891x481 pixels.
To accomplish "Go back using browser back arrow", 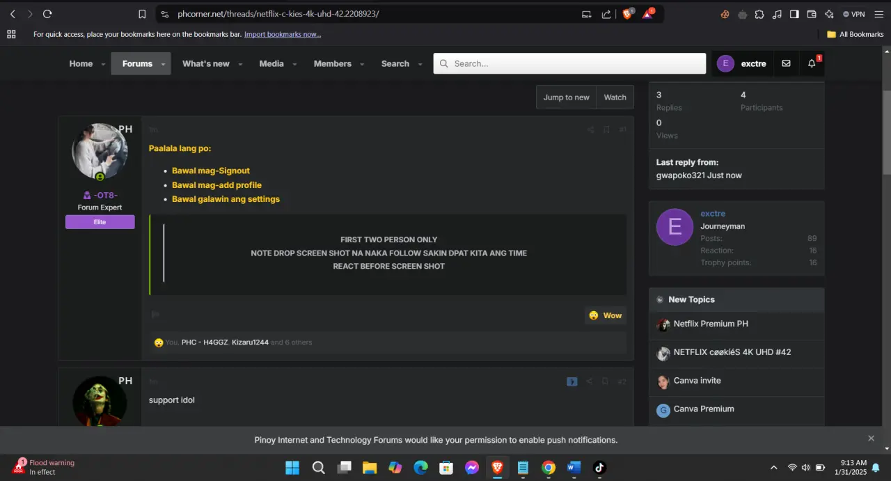I will [13, 14].
